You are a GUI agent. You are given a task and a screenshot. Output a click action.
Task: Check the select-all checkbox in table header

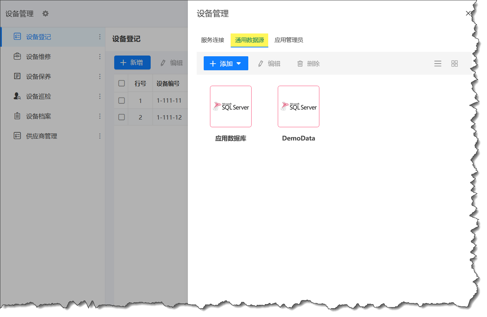[x=121, y=83]
